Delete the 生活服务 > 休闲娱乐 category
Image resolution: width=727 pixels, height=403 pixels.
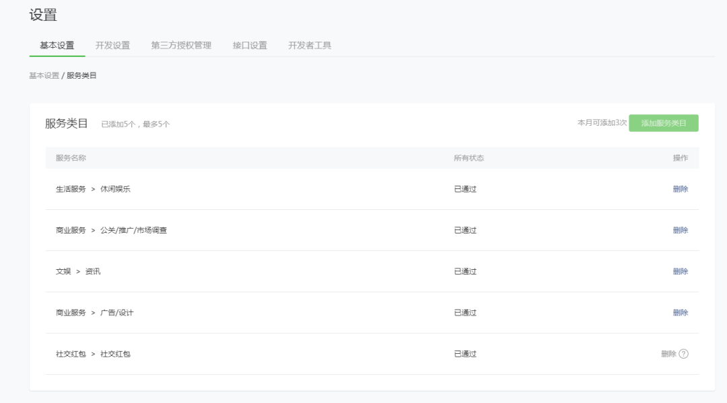tap(680, 189)
